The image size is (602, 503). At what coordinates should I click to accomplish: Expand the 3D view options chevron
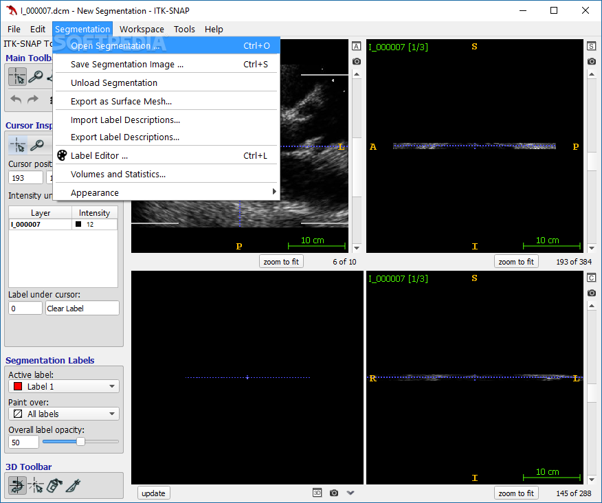tap(350, 493)
